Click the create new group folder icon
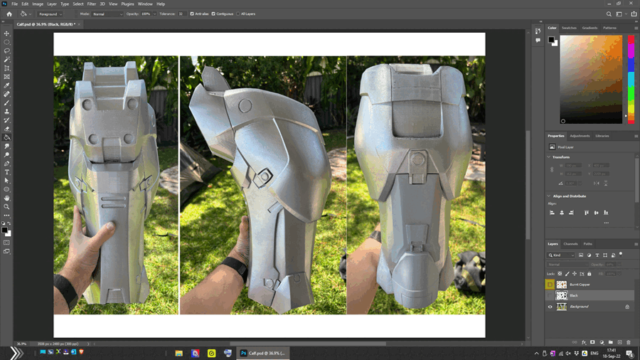This screenshot has height=360, width=640. coord(610,342)
